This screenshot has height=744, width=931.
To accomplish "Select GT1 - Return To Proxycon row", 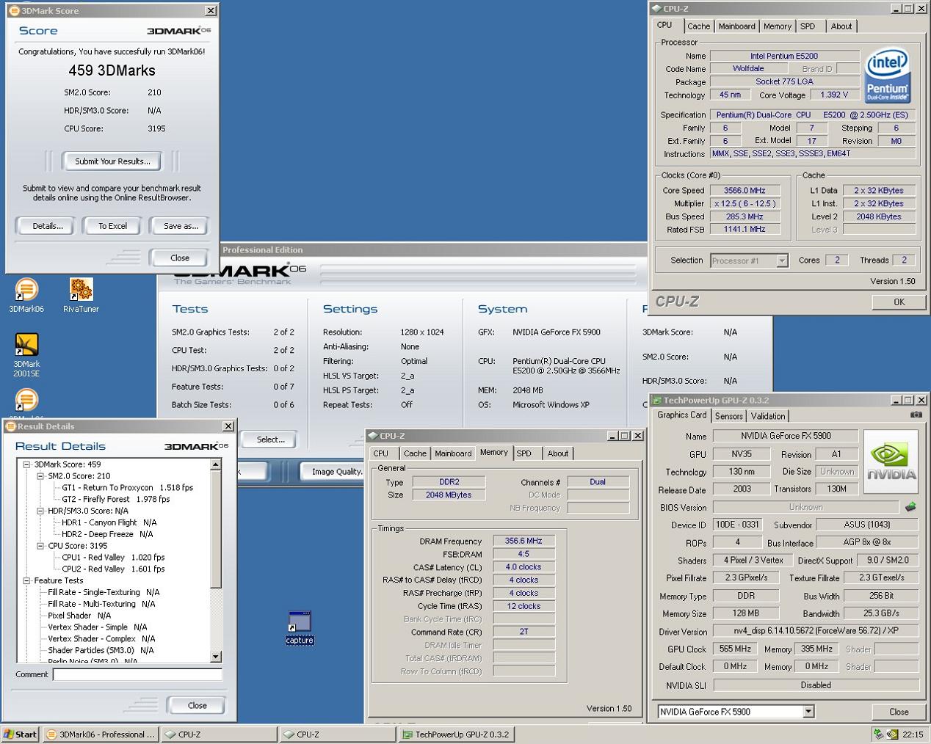I will 127,488.
